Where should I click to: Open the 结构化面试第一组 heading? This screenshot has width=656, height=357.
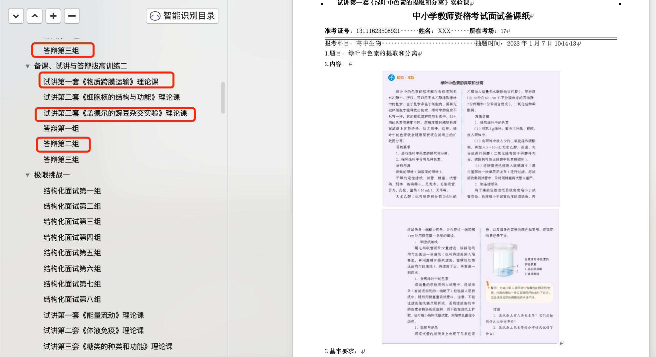click(x=72, y=191)
